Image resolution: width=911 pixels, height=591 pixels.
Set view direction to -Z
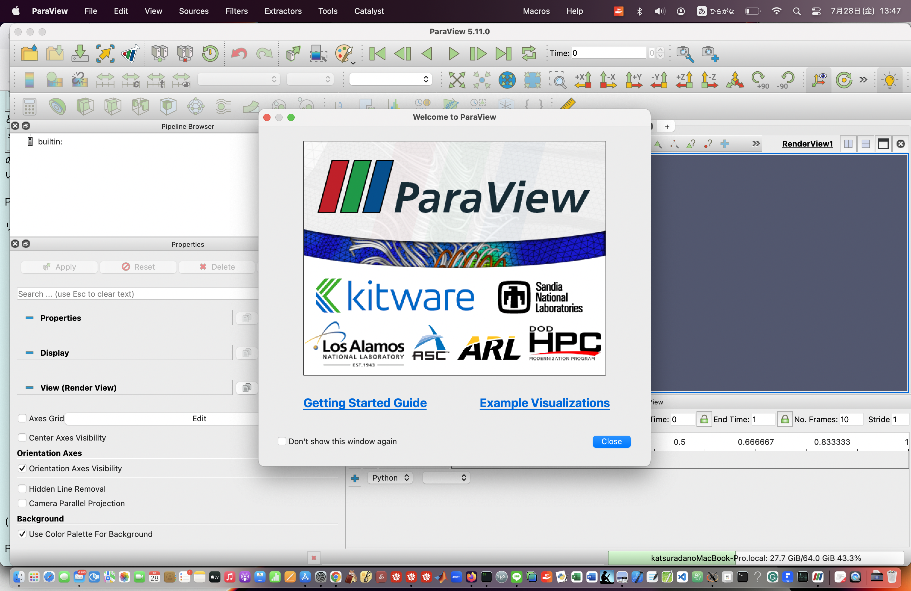point(709,80)
